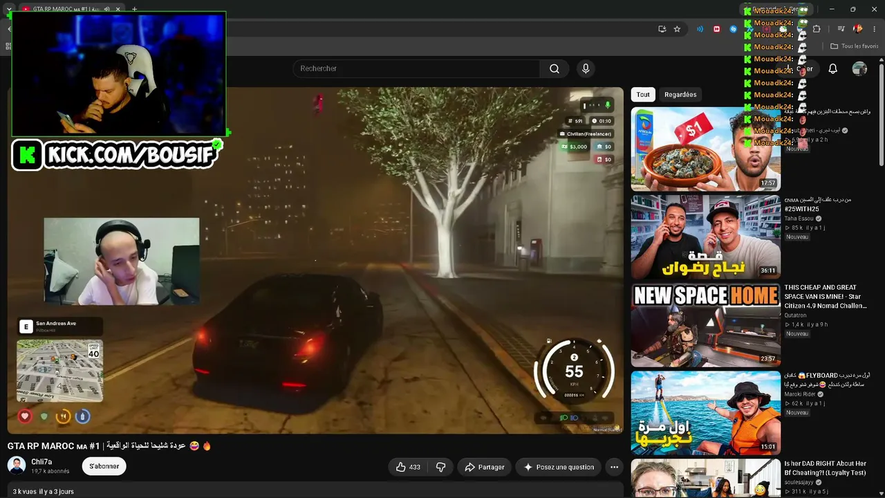Open the Chli7a channel avatar

click(17, 466)
